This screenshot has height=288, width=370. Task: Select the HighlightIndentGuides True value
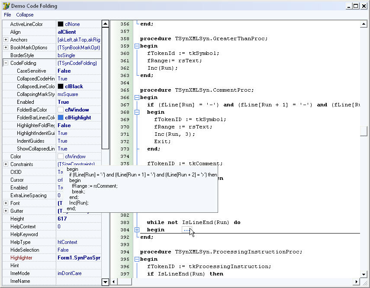pos(62,133)
